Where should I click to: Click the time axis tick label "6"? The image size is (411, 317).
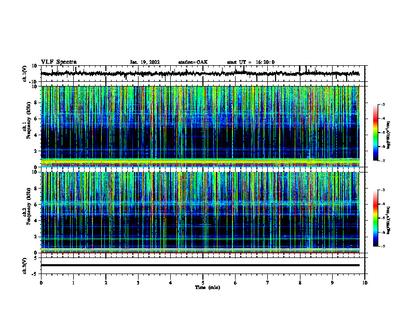235,283
